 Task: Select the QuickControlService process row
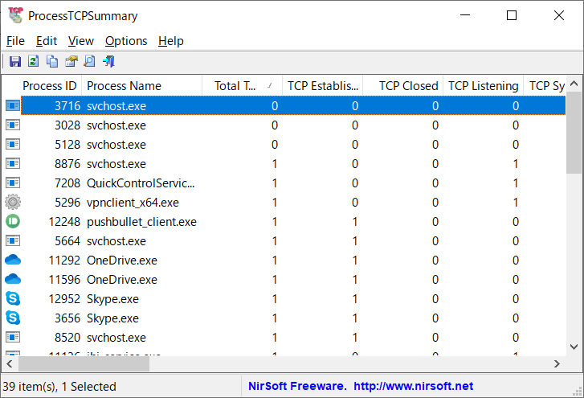[141, 183]
